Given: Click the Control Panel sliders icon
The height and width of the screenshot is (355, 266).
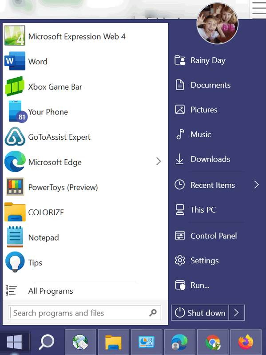Looking at the screenshot, I should tap(180, 236).
